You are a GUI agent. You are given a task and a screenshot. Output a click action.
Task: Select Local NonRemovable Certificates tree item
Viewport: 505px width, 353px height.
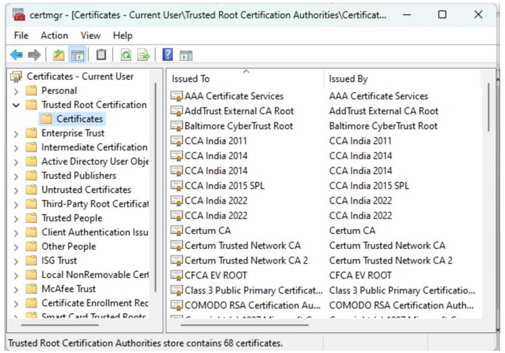coord(95,275)
